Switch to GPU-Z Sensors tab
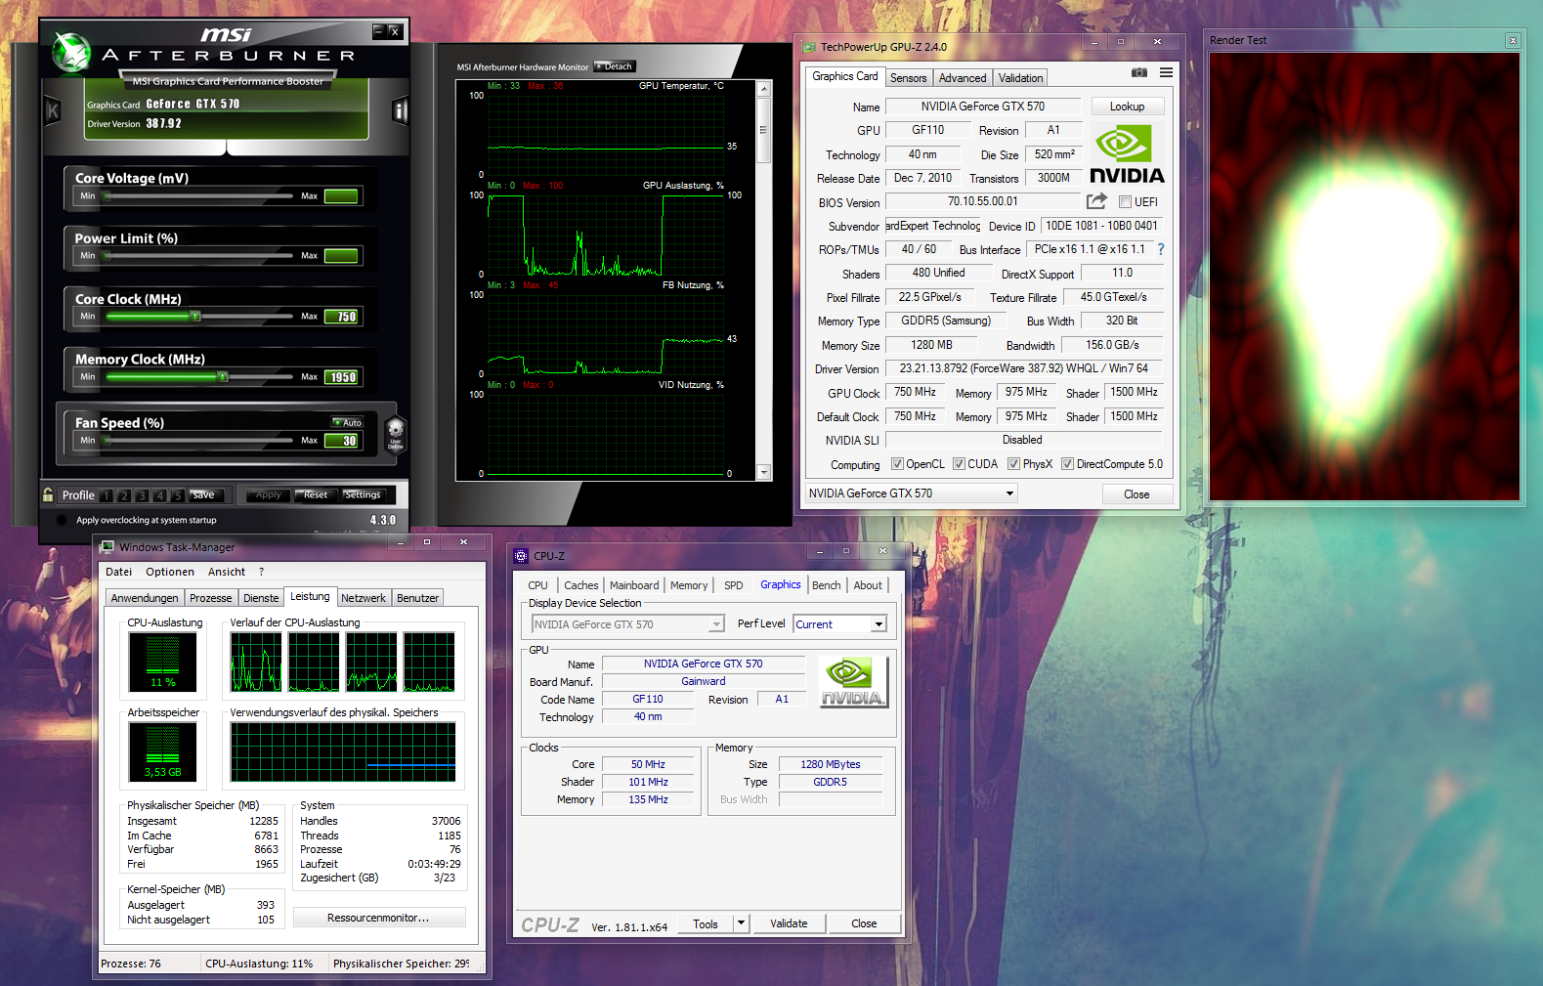The width and height of the screenshot is (1543, 986). [908, 78]
